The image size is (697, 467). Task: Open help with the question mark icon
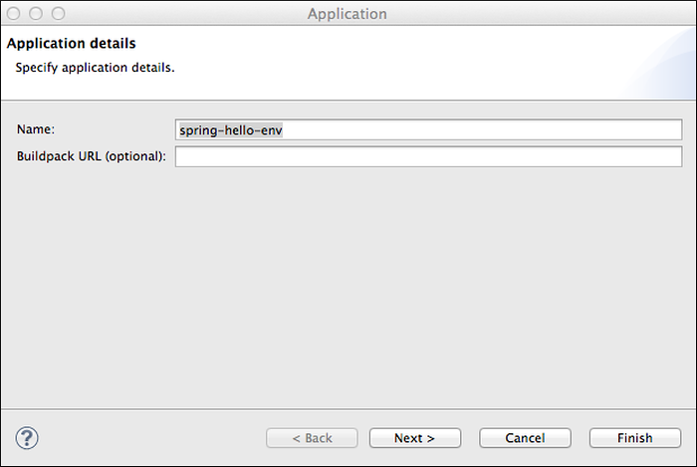click(x=27, y=437)
